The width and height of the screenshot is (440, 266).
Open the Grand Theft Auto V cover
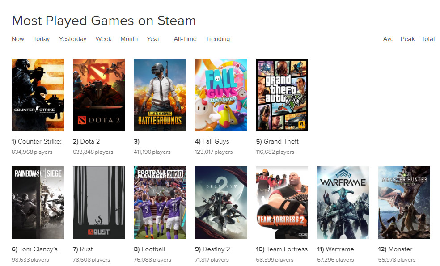click(282, 95)
